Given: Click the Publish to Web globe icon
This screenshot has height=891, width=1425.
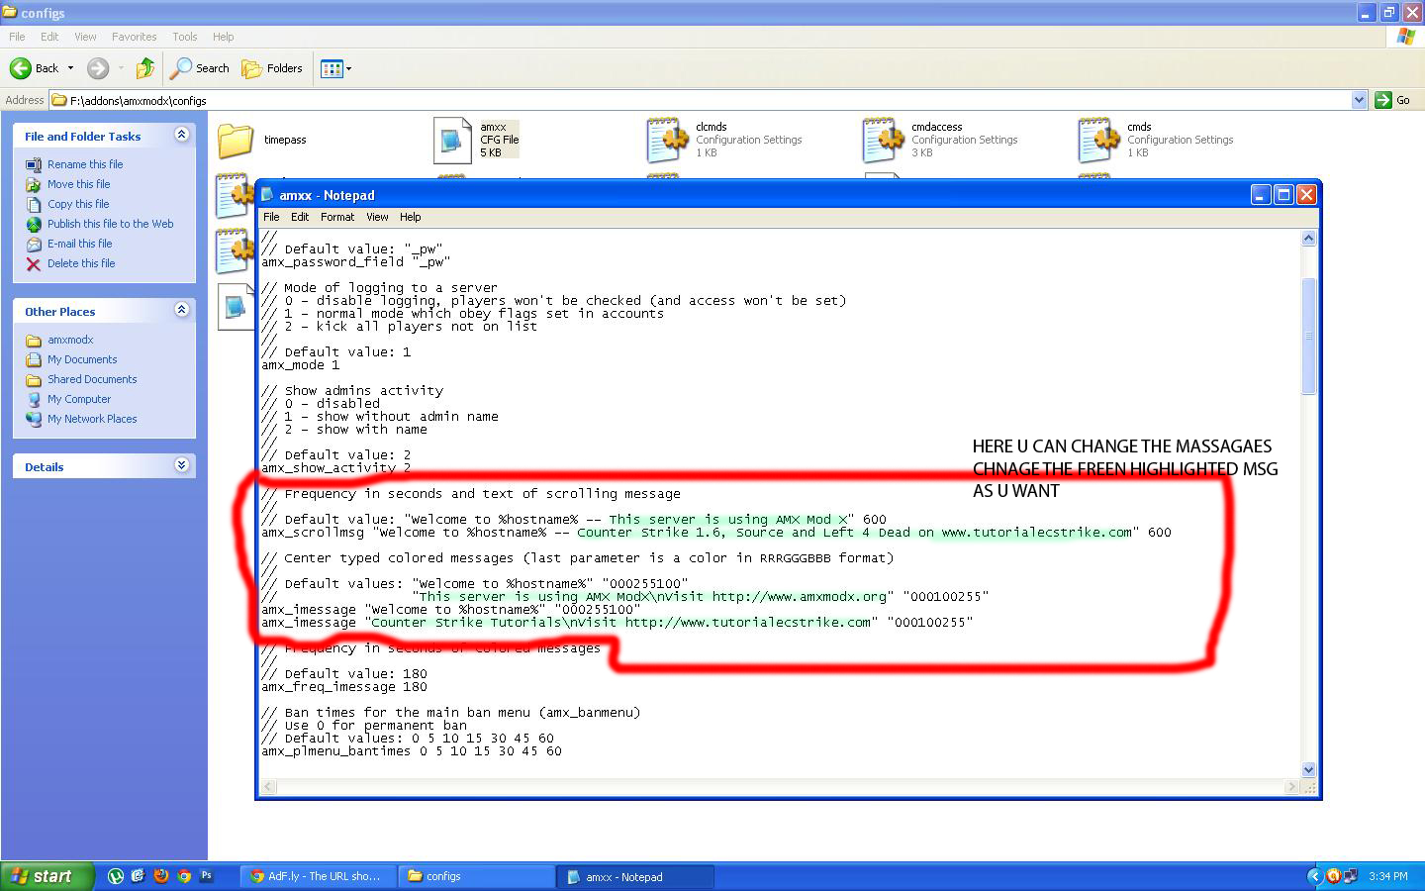Looking at the screenshot, I should pyautogui.click(x=34, y=224).
